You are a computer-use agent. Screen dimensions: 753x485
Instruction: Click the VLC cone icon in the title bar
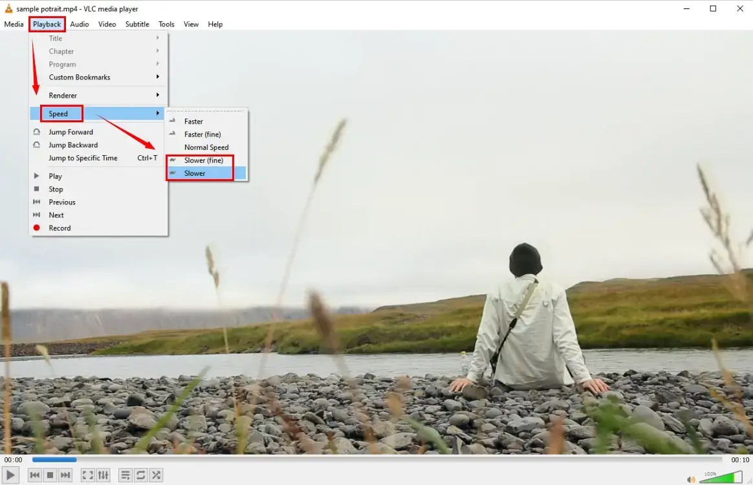[x=8, y=8]
